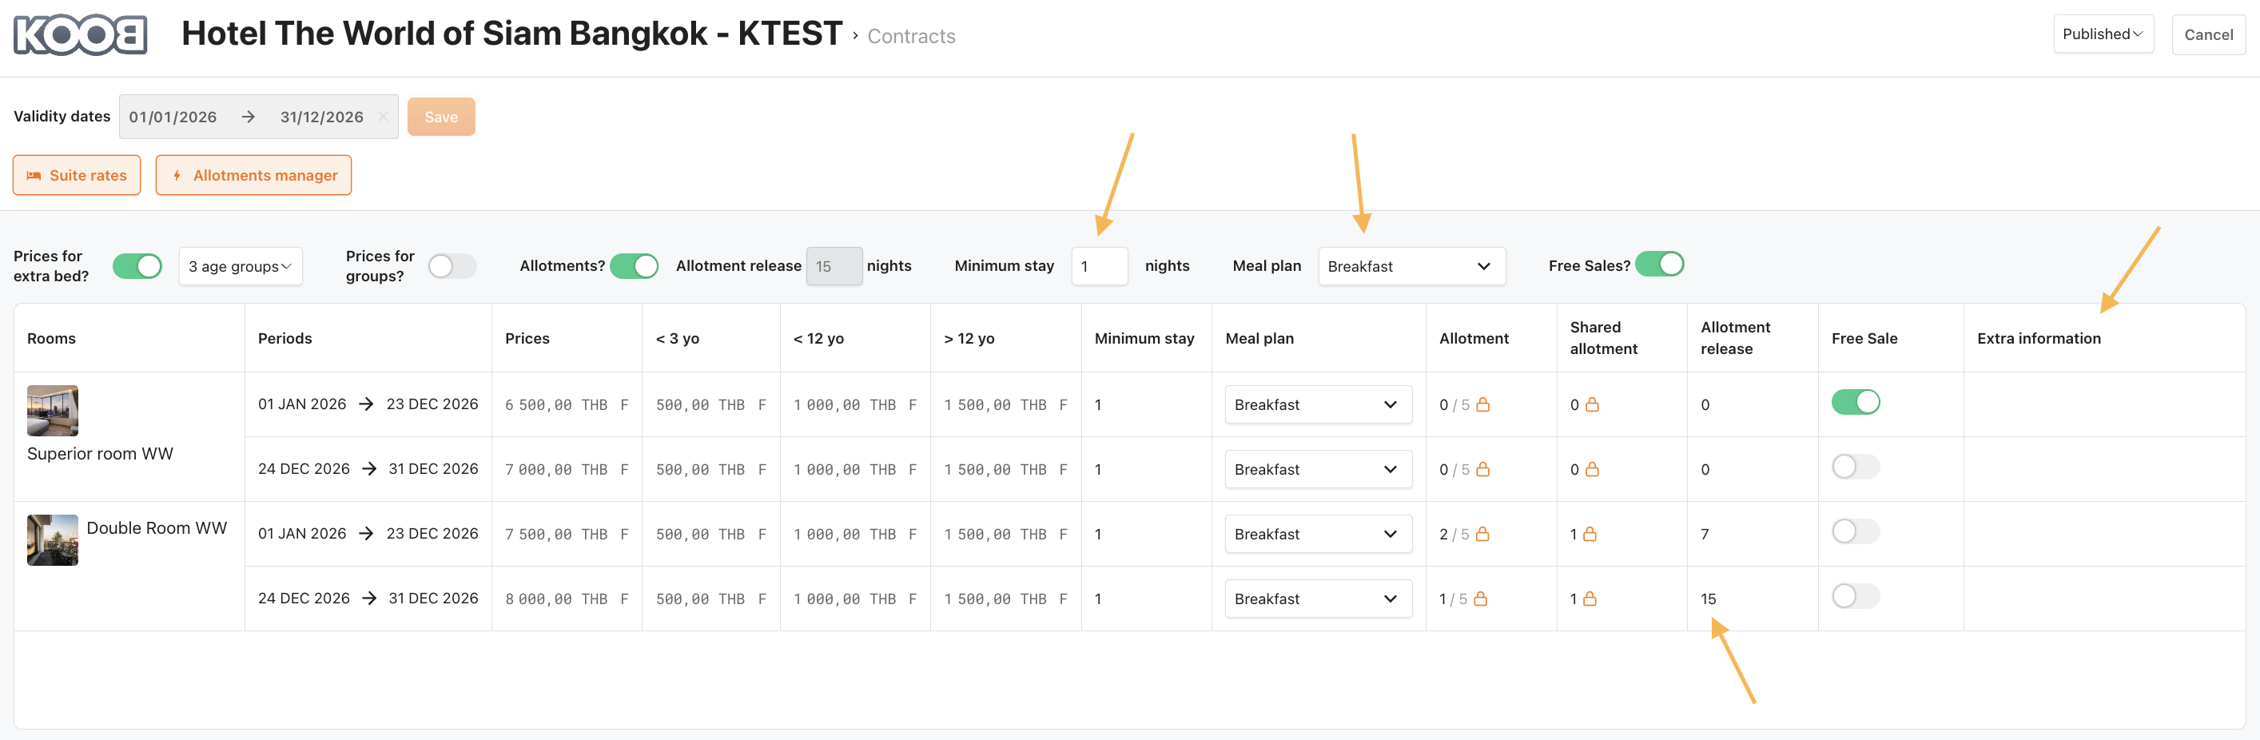Open the 3 age groups dropdown
2260x740 pixels.
tap(241, 266)
